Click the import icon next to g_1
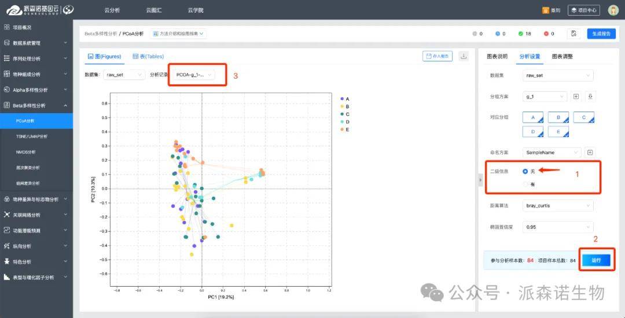625x318 pixels. tap(590, 97)
